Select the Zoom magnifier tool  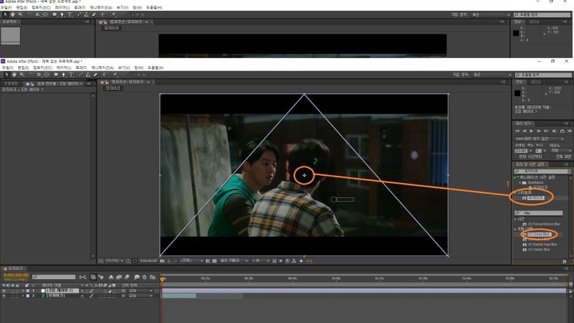pos(22,75)
